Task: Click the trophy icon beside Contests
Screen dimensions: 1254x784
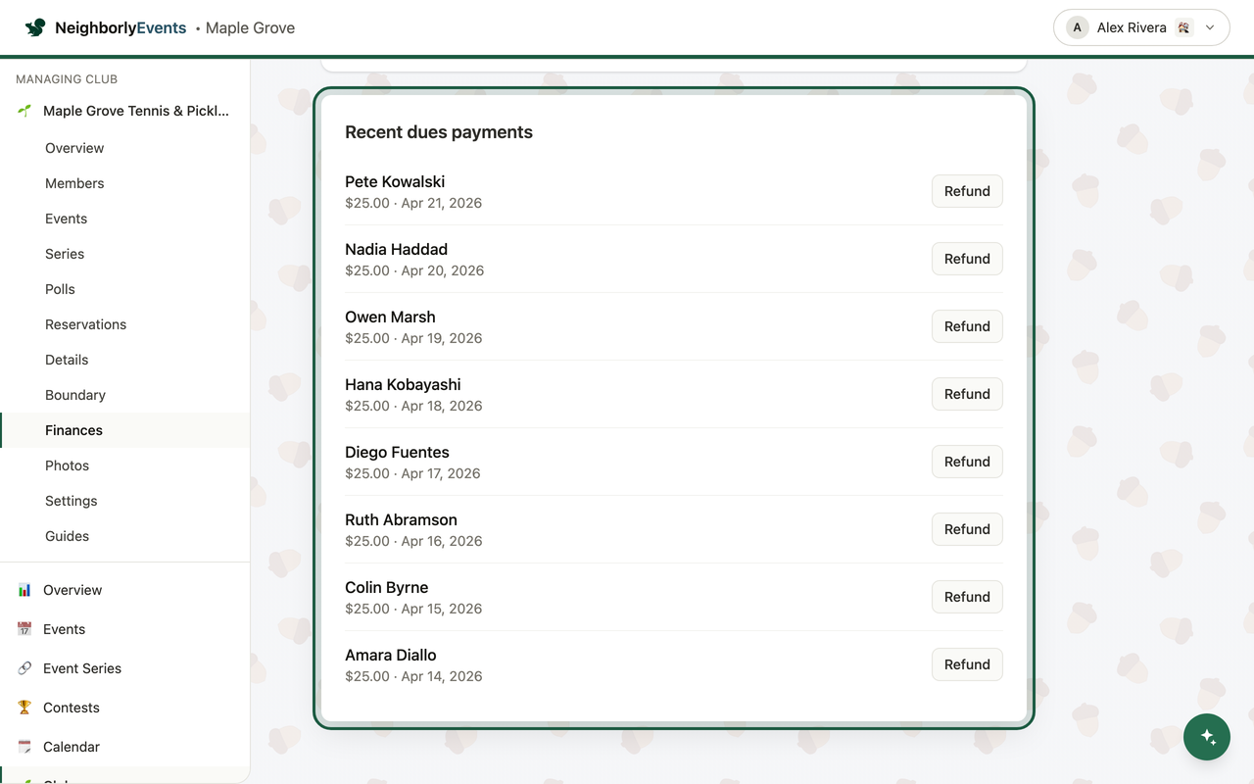Action: (x=24, y=708)
